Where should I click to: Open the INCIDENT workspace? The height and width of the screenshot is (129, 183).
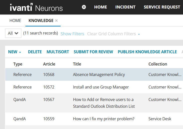tap(125, 7)
